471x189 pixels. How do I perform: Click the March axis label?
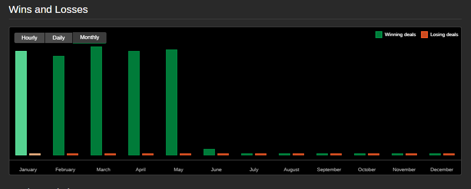[104, 170]
